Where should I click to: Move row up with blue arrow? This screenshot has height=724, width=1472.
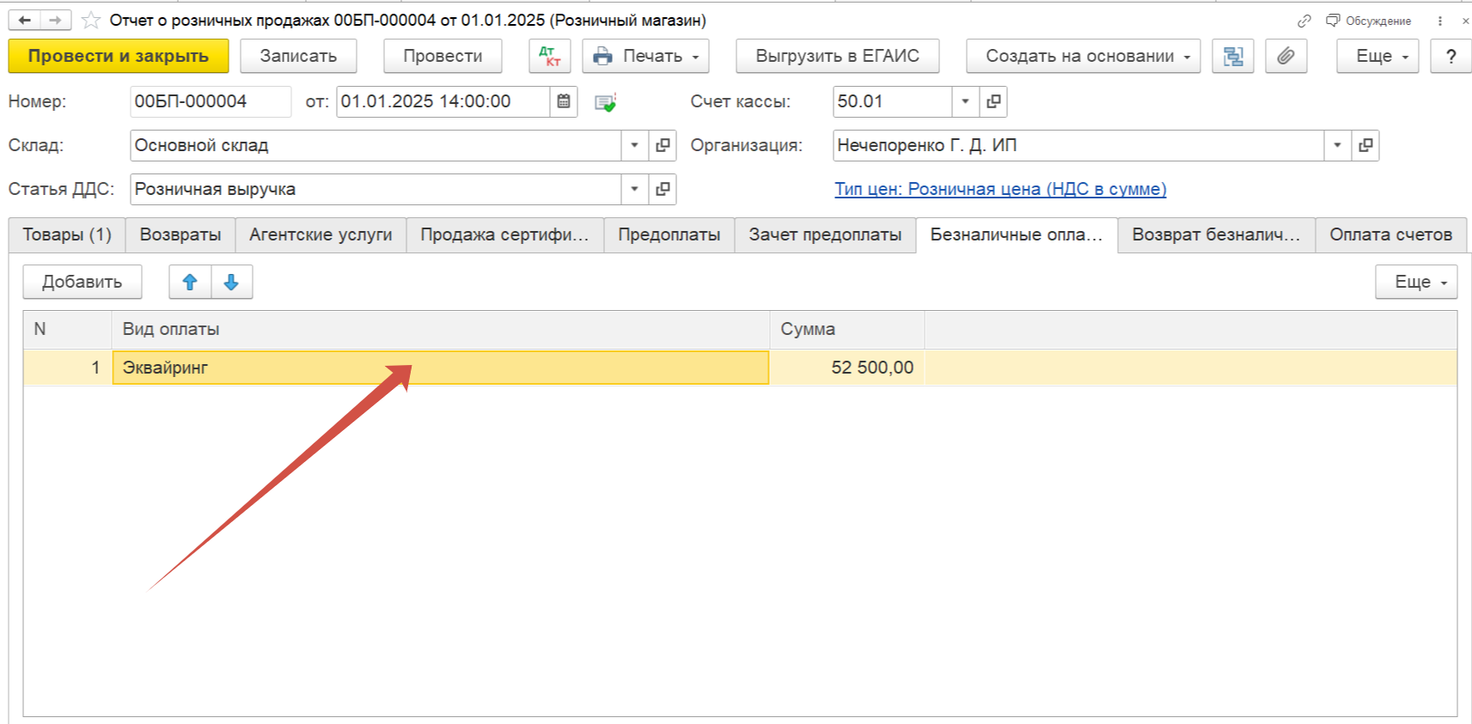coord(190,282)
